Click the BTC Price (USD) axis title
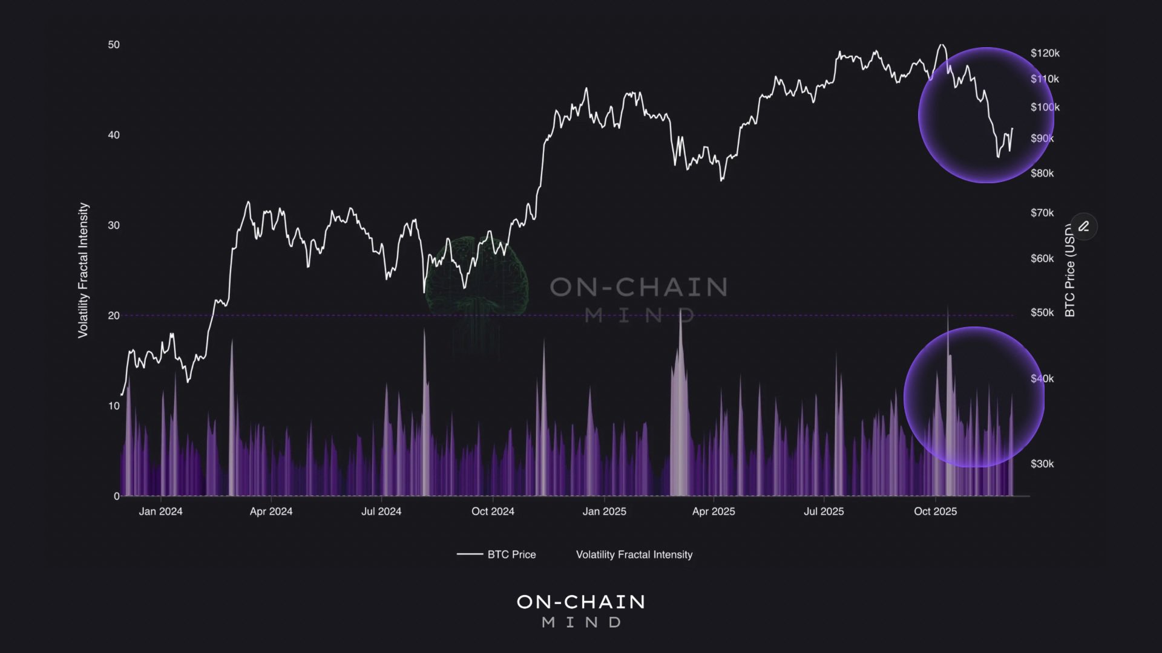This screenshot has width=1162, height=653. point(1070,270)
